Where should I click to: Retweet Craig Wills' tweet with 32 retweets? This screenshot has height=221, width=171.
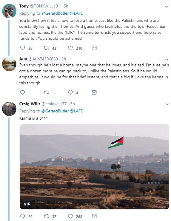[x=47, y=216]
